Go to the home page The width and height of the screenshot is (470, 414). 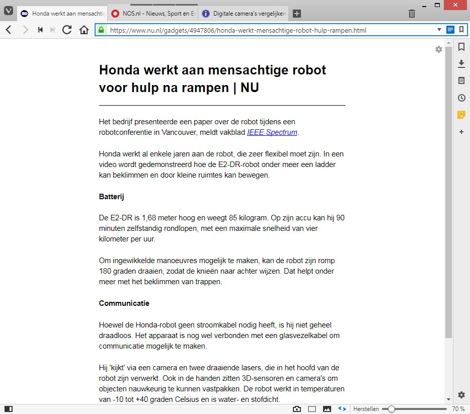[x=84, y=30]
